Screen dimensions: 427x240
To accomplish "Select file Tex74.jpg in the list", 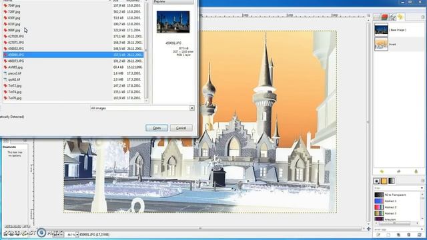I will click(73, 92).
